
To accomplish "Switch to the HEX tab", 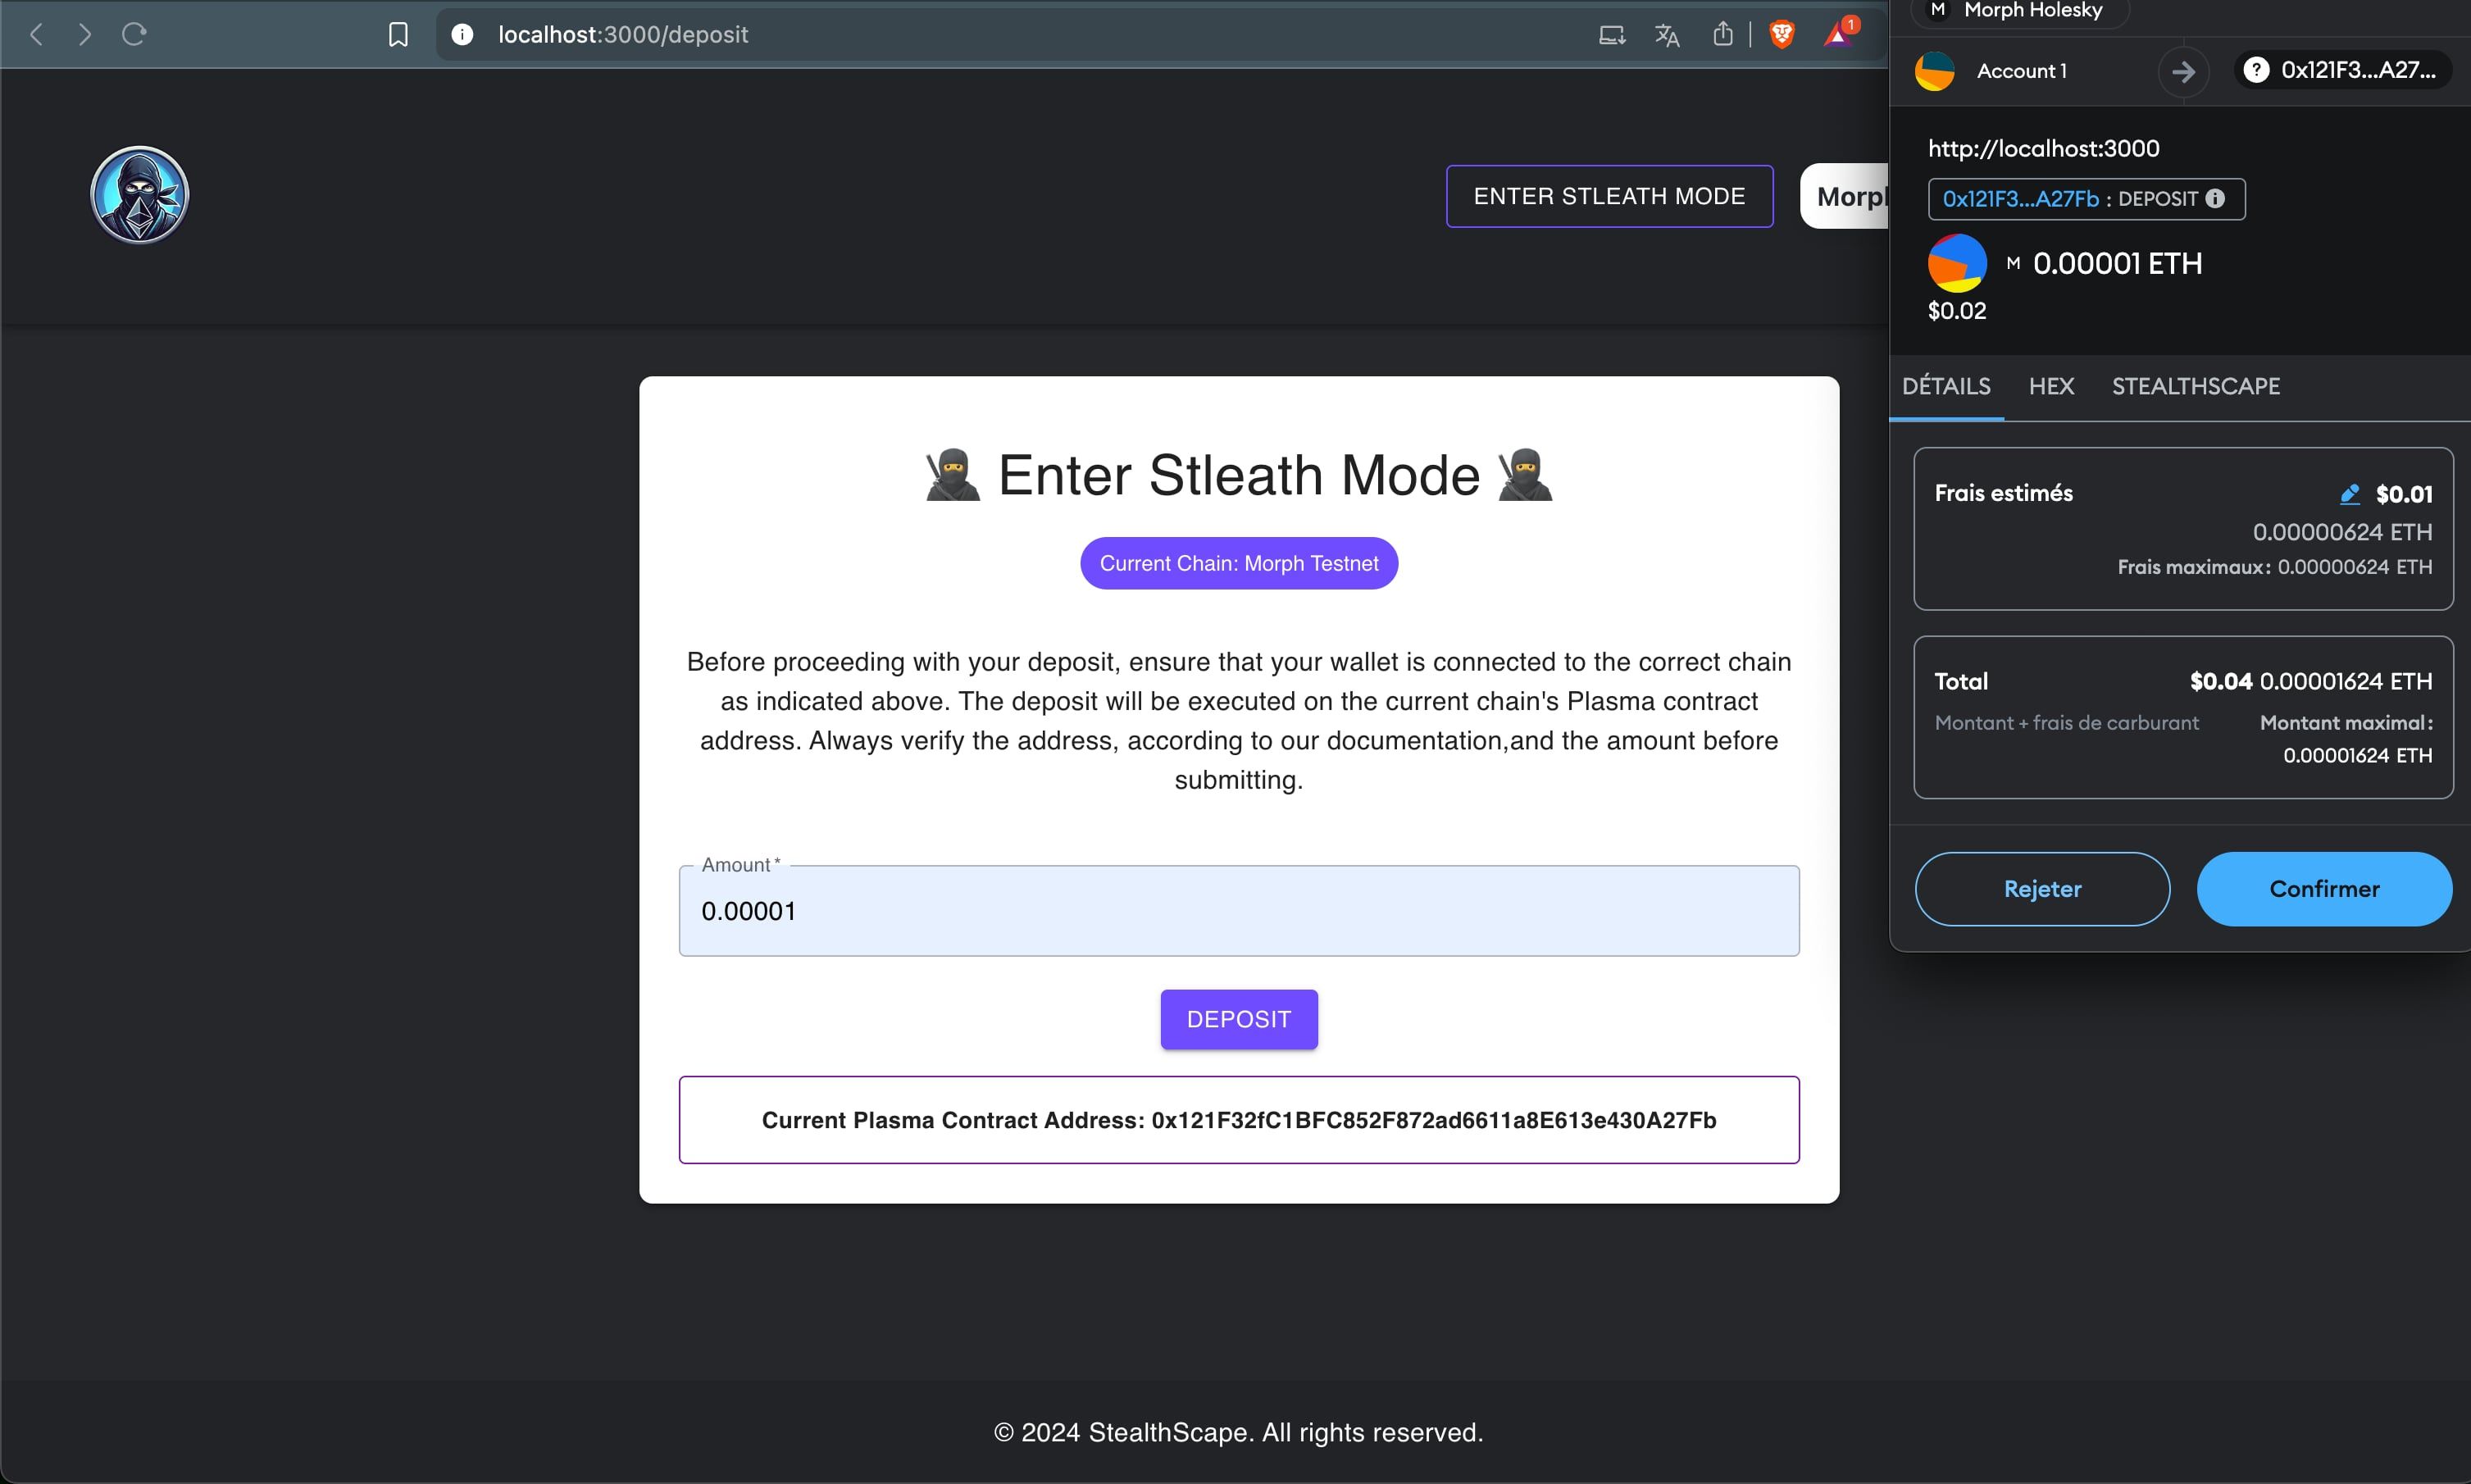I will (x=2049, y=386).
